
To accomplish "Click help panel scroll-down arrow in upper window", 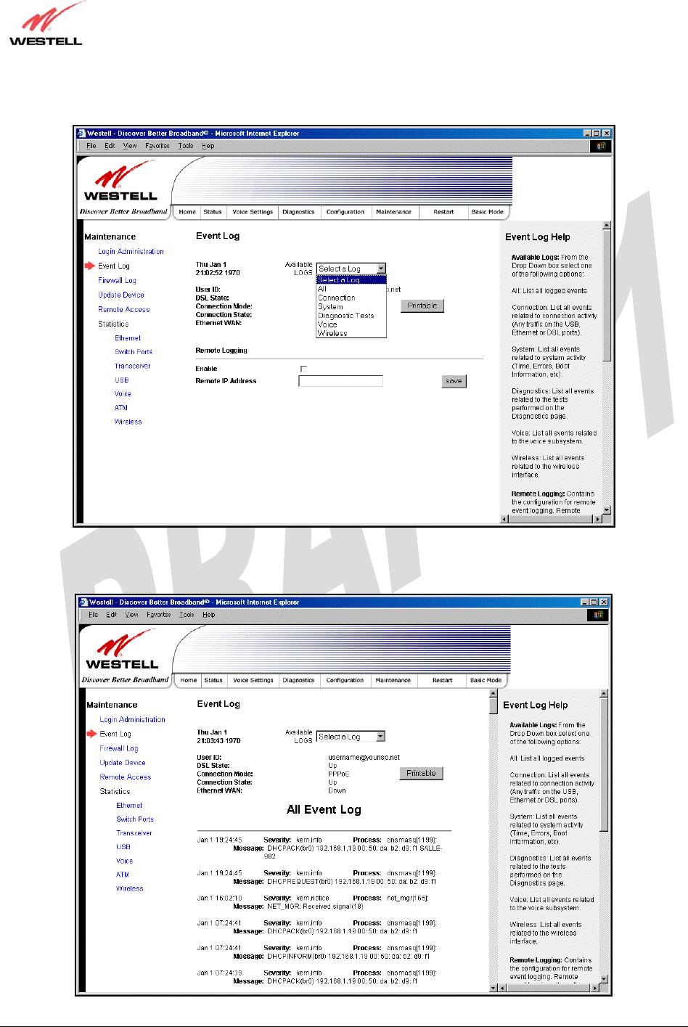I will pos(607,510).
